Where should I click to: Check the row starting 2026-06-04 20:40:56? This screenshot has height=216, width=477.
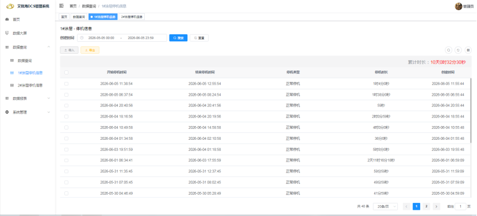(66, 105)
